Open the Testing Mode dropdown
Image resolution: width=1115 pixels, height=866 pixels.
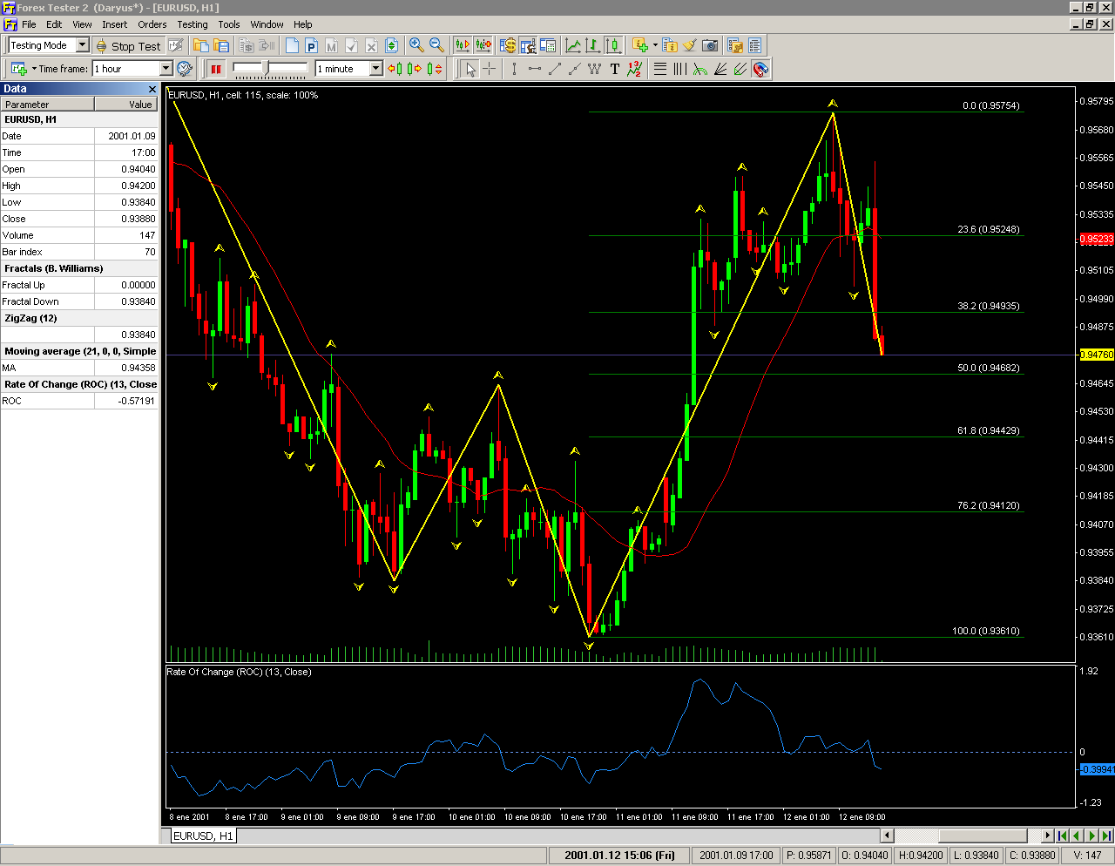[x=83, y=45]
